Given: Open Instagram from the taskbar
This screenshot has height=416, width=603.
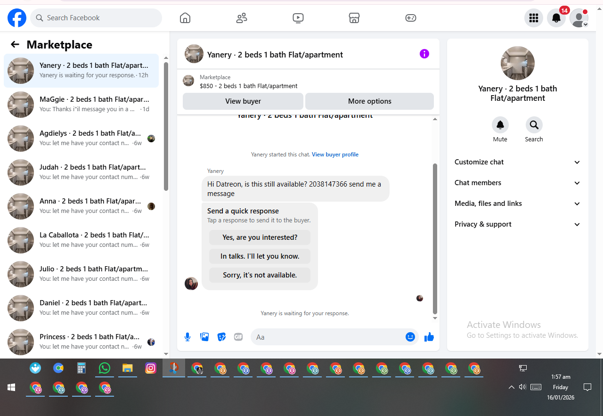Looking at the screenshot, I should [x=151, y=368].
